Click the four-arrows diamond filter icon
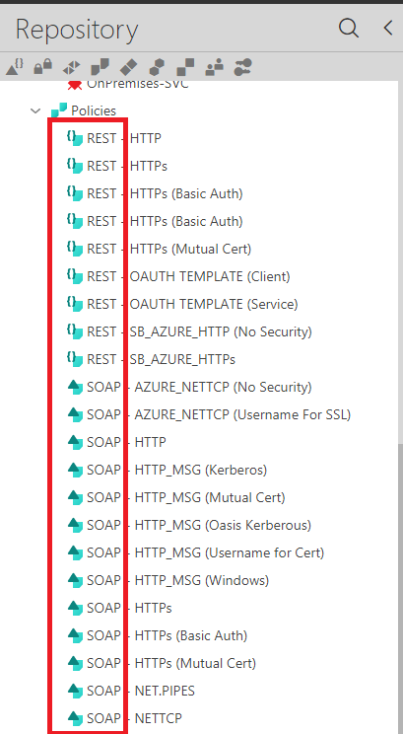The width and height of the screenshot is (403, 734). tap(71, 68)
